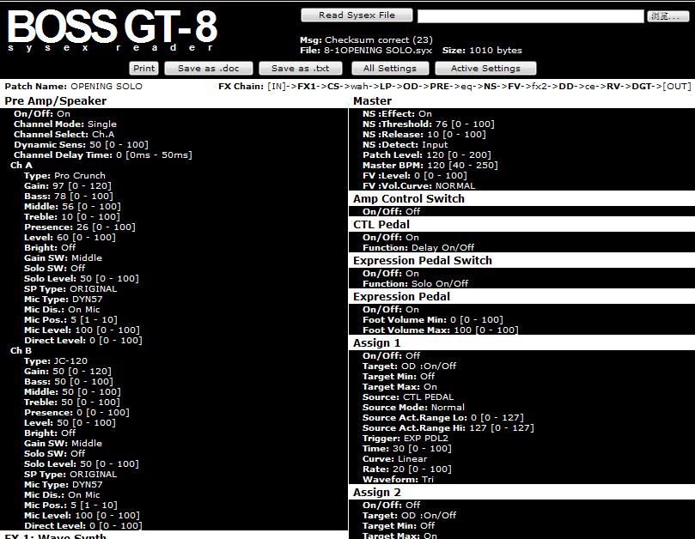The width and height of the screenshot is (695, 539).
Task: Click the 'CTL Pedal' section heading
Action: tap(381, 225)
